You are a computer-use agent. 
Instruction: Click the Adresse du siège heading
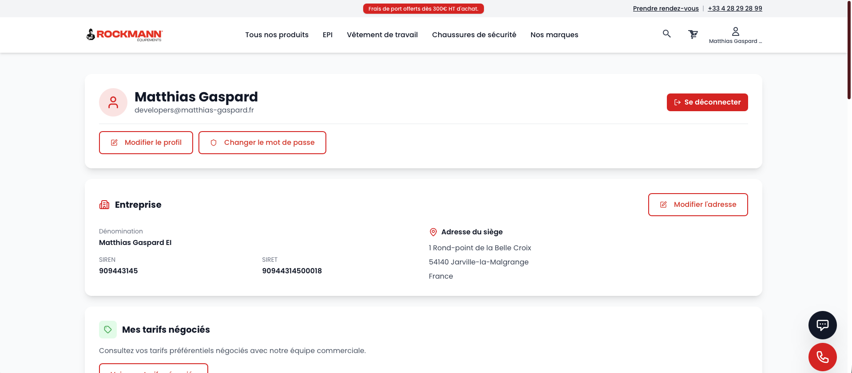point(472,232)
